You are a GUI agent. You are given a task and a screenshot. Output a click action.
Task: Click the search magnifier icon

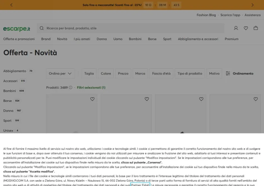pyautogui.click(x=42, y=28)
